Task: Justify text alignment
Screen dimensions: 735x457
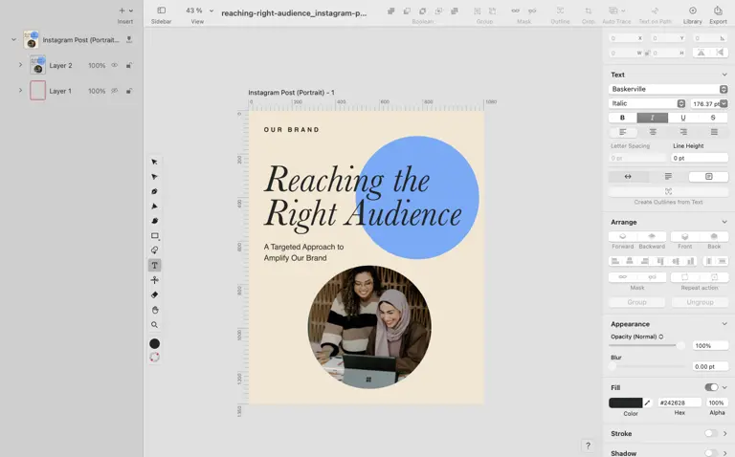Action: [713, 132]
